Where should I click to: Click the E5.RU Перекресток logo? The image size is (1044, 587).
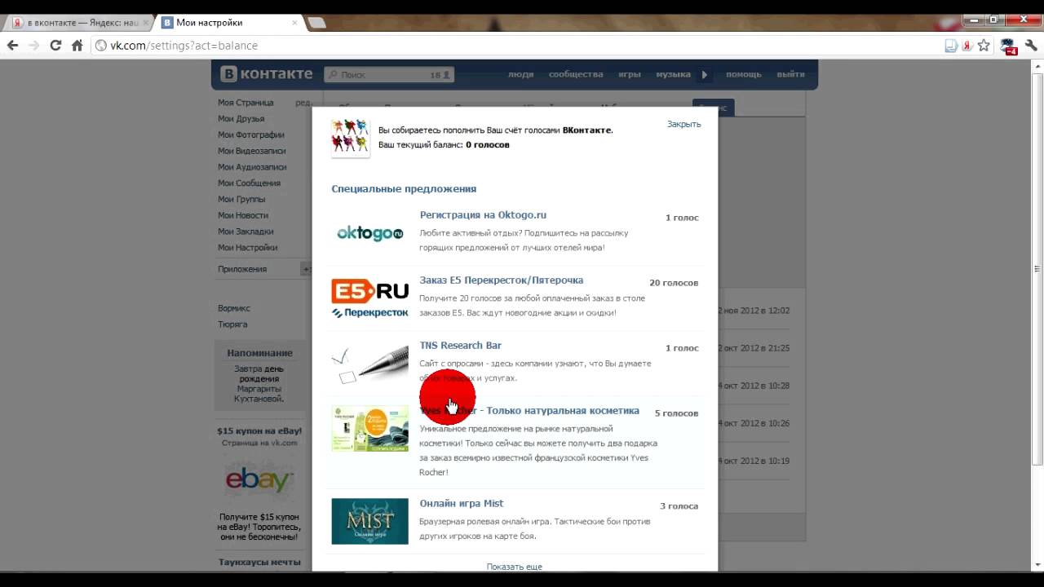pos(369,298)
